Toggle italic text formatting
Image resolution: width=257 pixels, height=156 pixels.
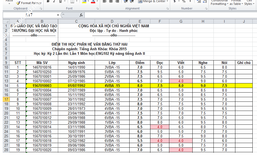click(54, 1)
